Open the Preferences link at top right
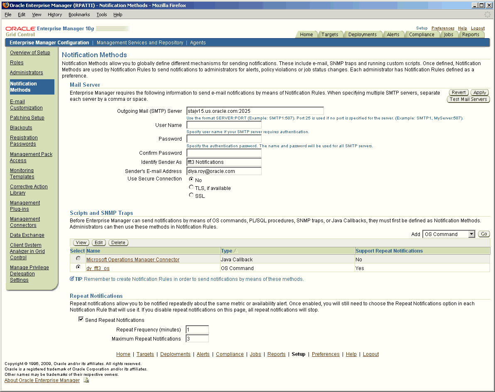Viewport: 495px width, 392px height. click(443, 28)
